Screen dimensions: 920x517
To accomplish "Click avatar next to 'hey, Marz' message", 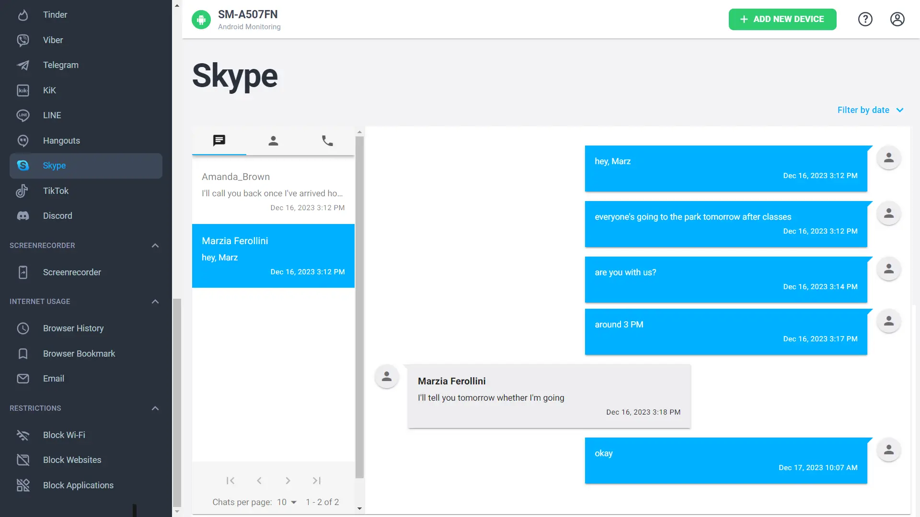I will [x=889, y=158].
